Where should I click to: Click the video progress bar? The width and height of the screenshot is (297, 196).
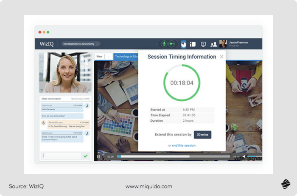[x=173, y=156]
